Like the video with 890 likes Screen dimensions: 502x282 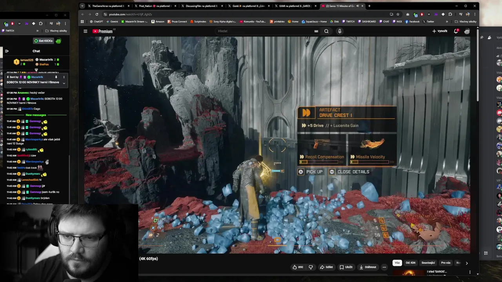[x=298, y=267]
